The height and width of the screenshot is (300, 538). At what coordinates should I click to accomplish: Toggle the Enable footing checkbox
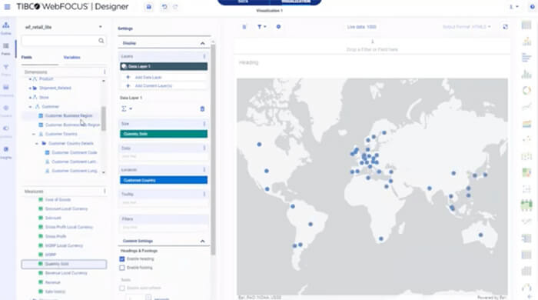pos(122,268)
